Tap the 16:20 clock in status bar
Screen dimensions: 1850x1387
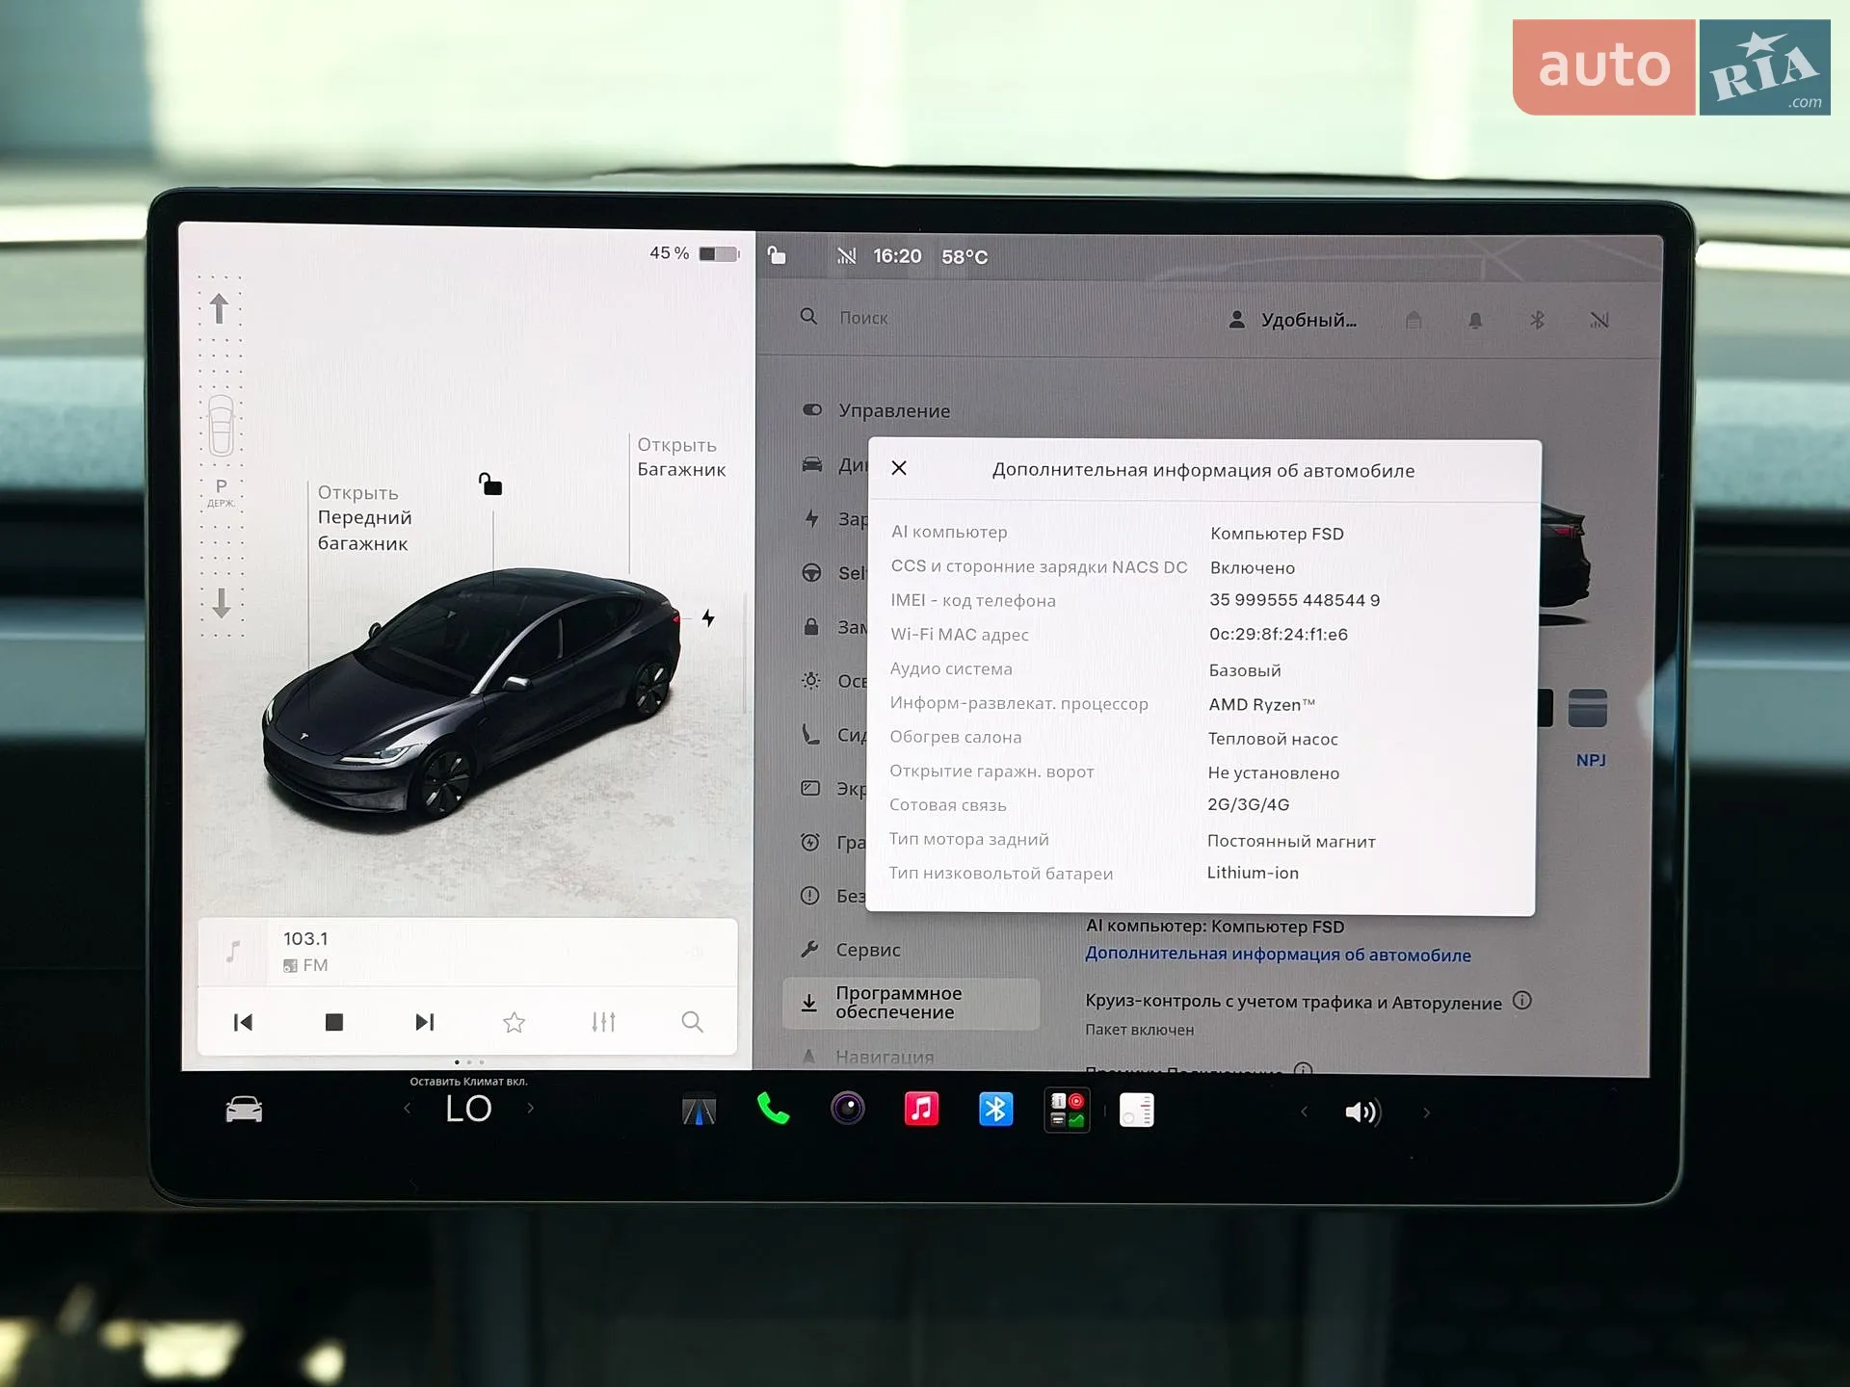pos(897,256)
